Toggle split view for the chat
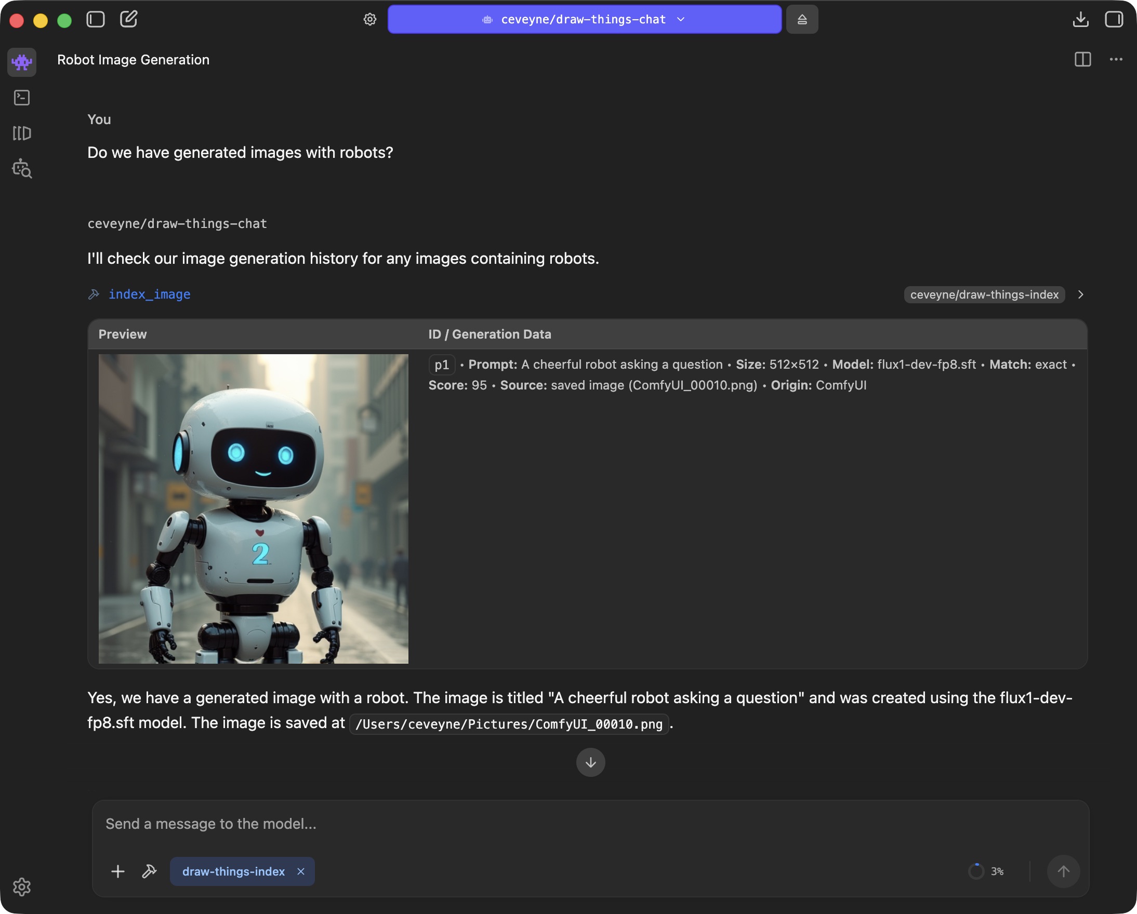The image size is (1137, 914). point(1082,60)
